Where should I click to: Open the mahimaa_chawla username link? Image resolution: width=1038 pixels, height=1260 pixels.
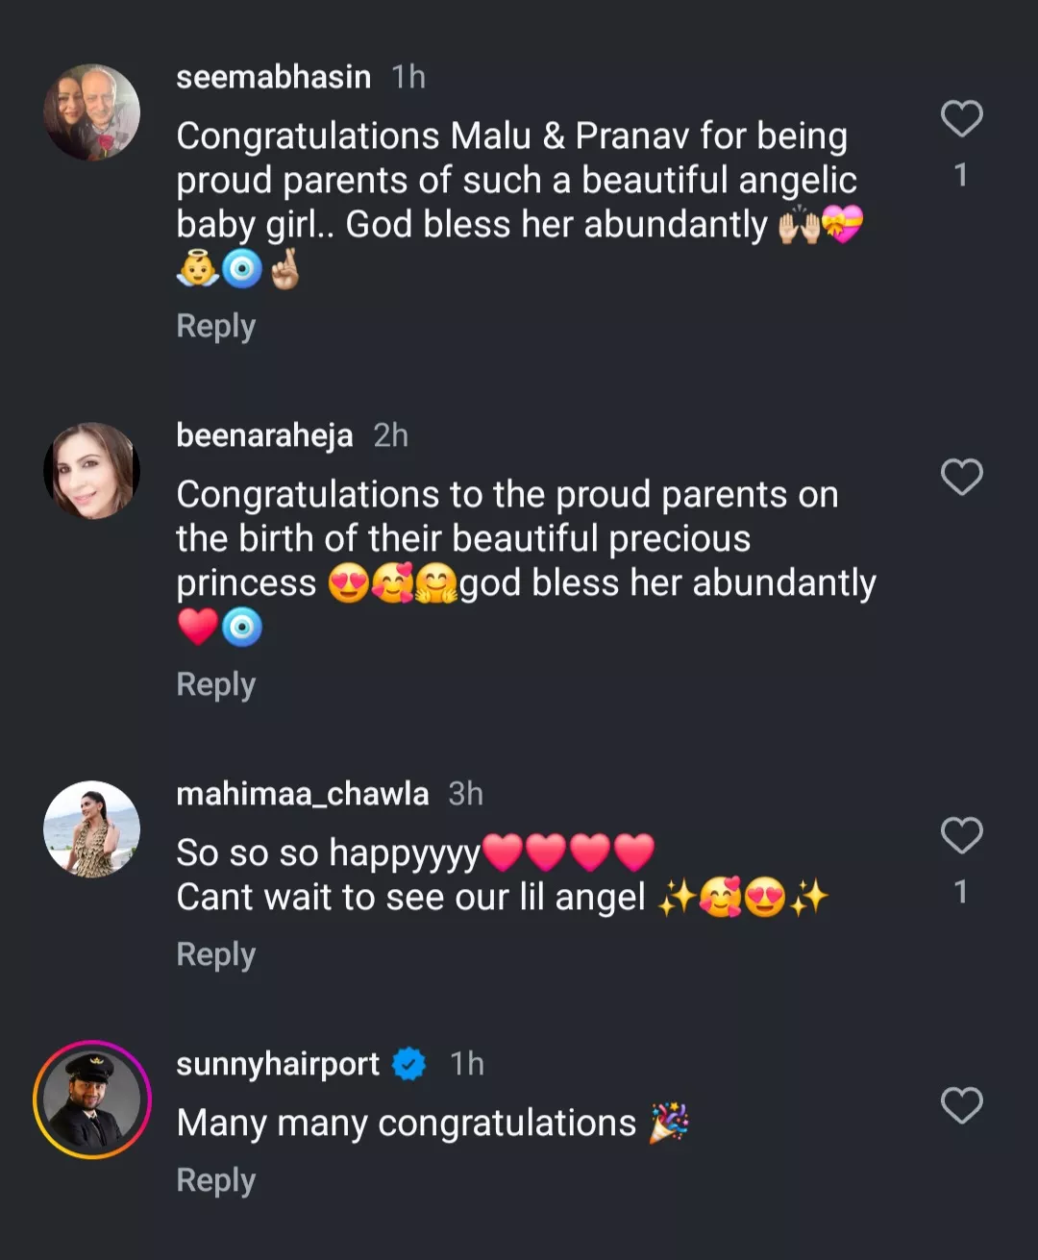tap(302, 794)
